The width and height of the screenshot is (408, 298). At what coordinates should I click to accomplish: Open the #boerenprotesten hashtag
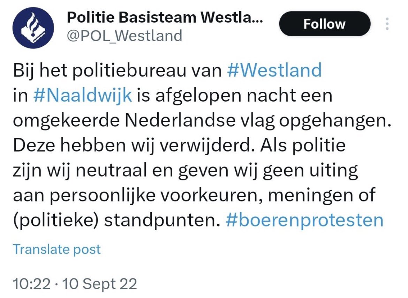click(x=304, y=220)
